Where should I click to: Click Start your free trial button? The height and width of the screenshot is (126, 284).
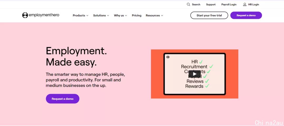pyautogui.click(x=209, y=15)
